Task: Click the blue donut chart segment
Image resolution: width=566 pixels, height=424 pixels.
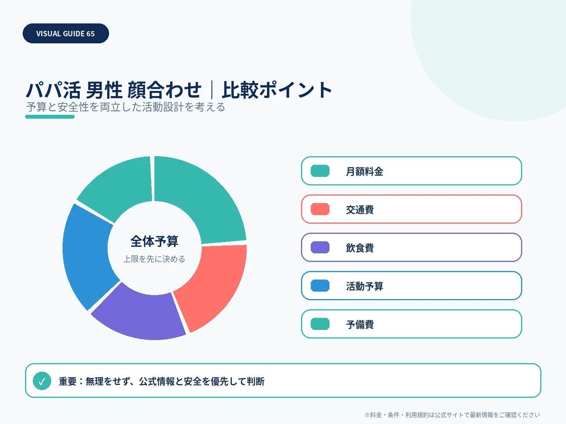Action: tap(87, 256)
